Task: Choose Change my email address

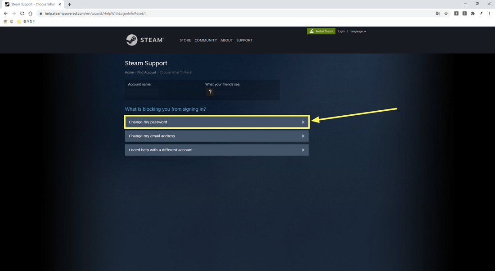Action: [216, 136]
